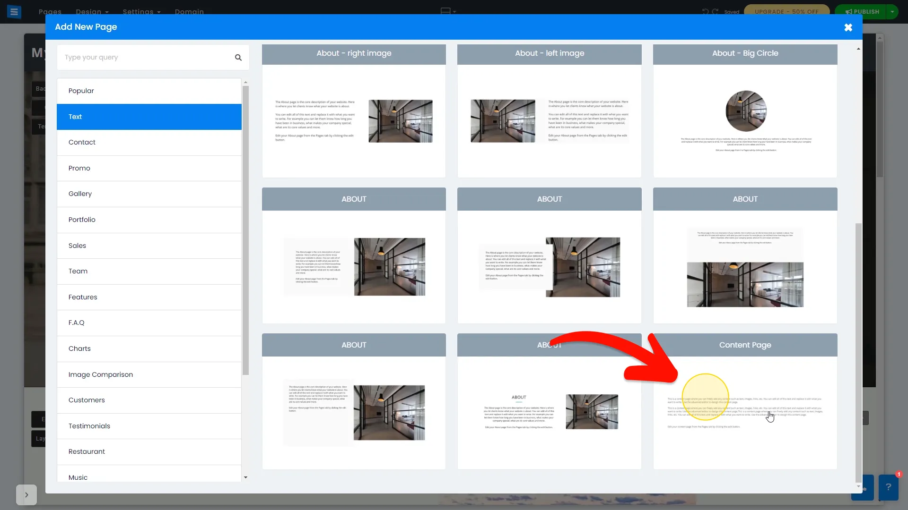Viewport: 908px width, 510px height.
Task: Click the template grid scroll down arrow
Action: coord(858,486)
